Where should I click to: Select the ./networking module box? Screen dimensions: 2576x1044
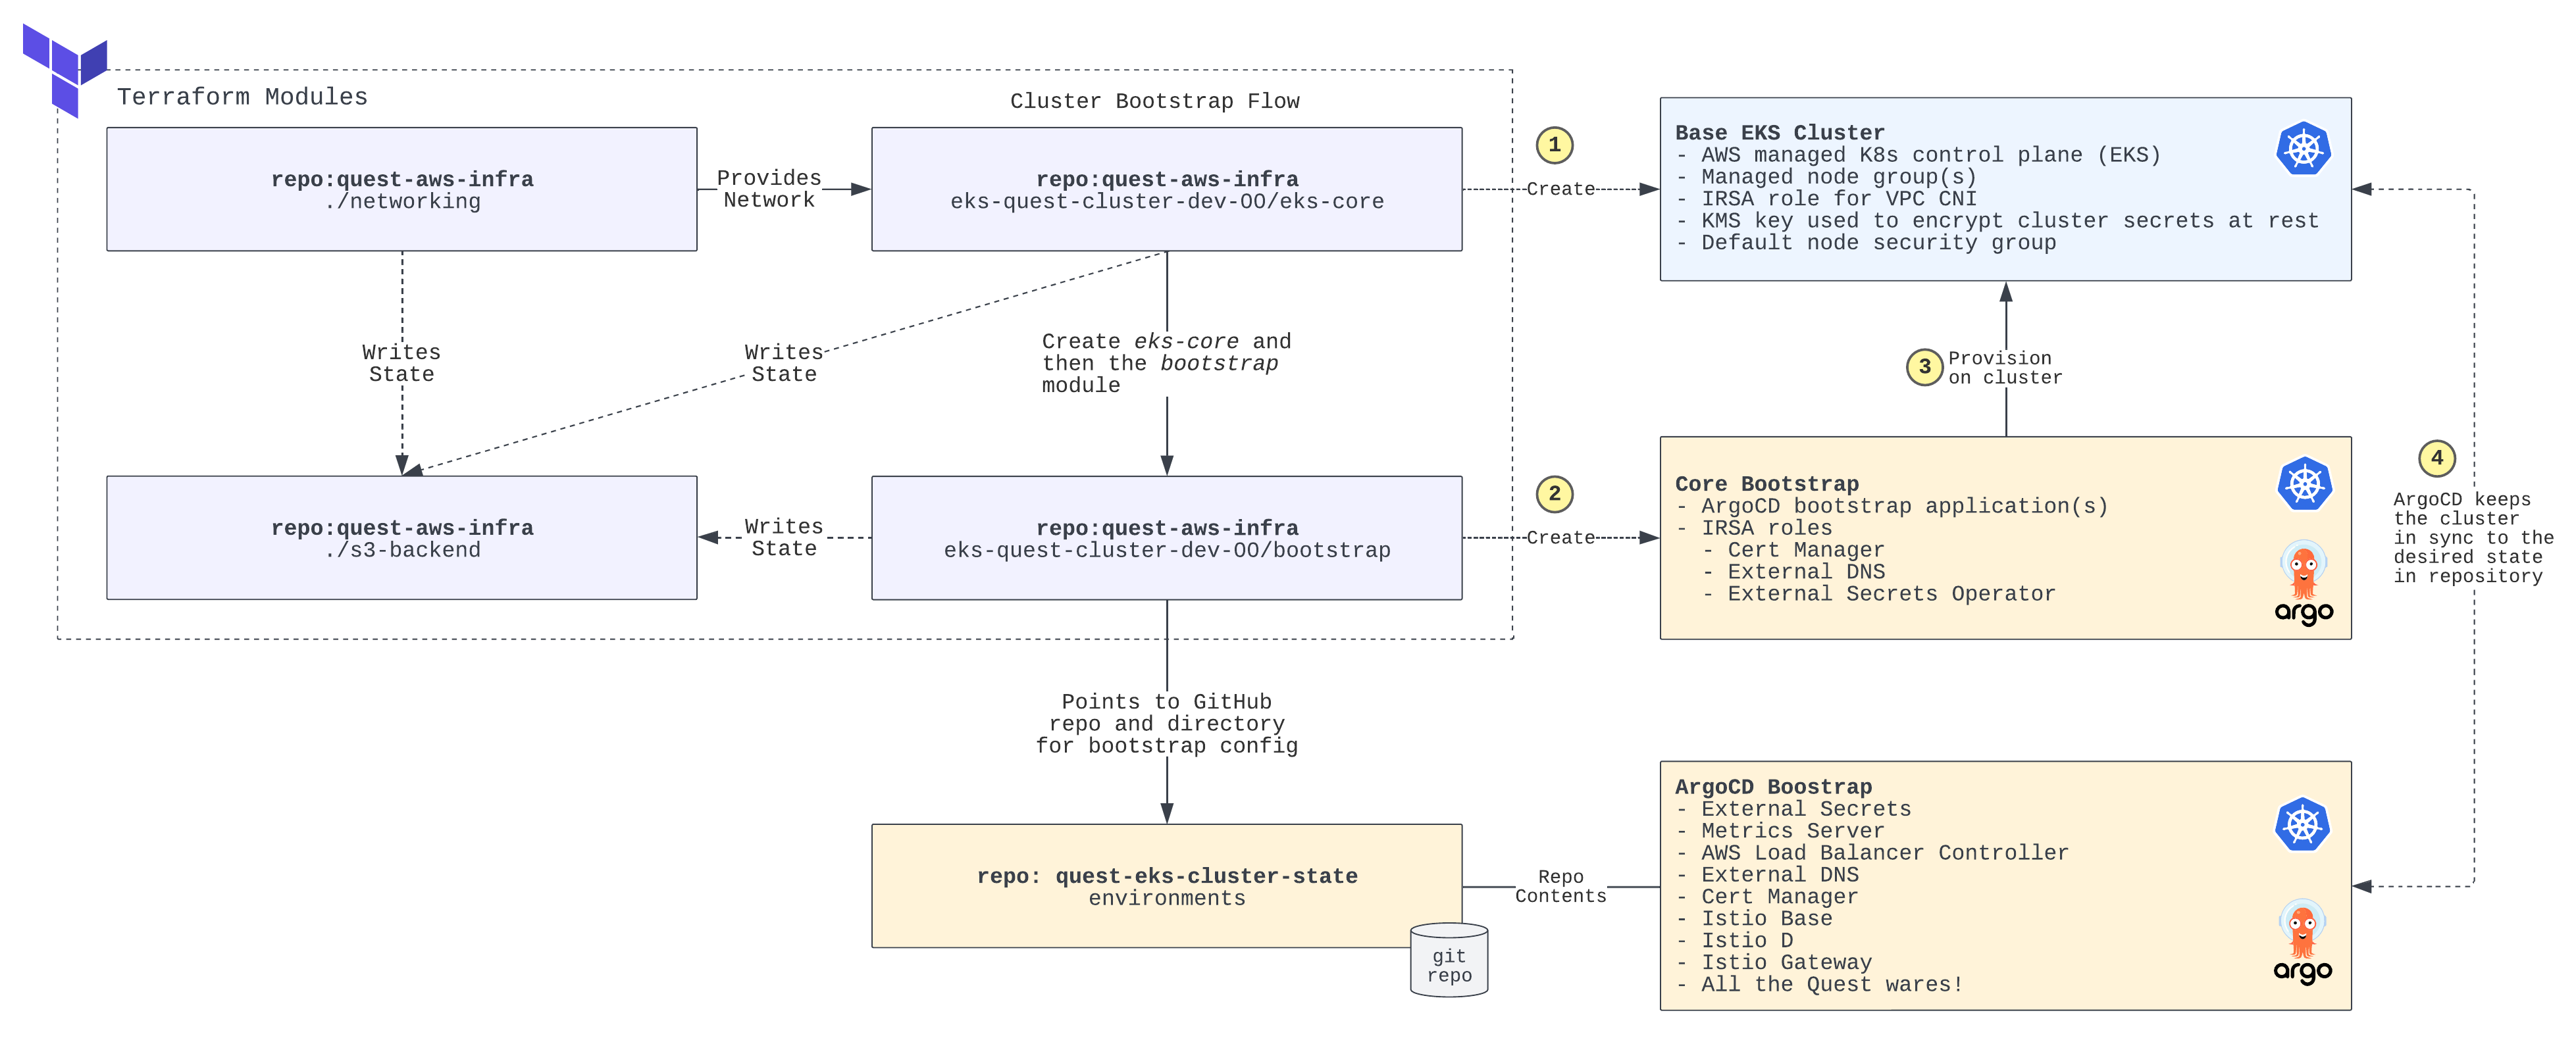401,189
